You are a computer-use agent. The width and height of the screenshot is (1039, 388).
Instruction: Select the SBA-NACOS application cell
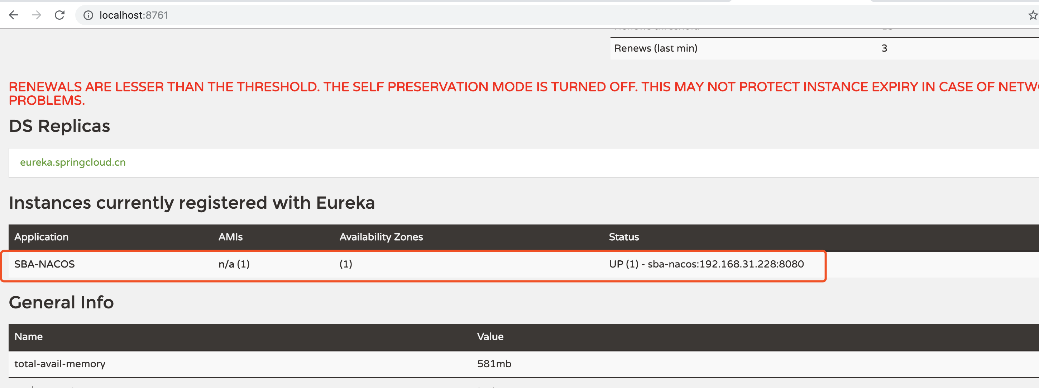[x=44, y=264]
